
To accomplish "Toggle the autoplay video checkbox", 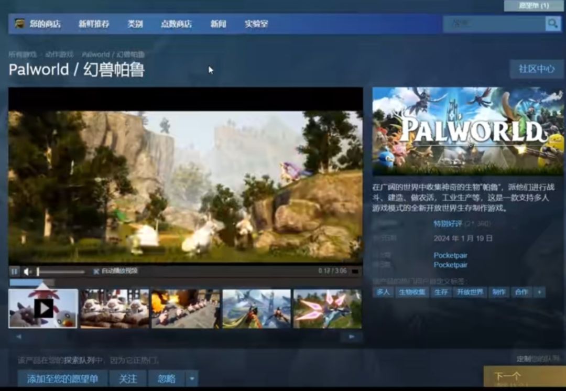I will (x=96, y=271).
